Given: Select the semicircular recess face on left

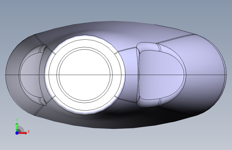Looking at the screenshot, I should [x=30, y=75].
